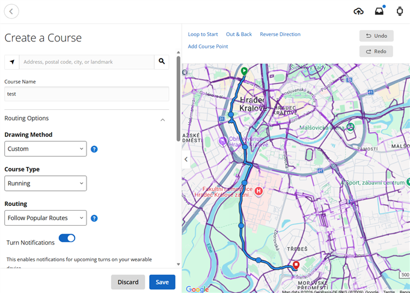This screenshot has height=293, width=410.
Task: Open the Course Type dropdown
Action: (x=46, y=183)
